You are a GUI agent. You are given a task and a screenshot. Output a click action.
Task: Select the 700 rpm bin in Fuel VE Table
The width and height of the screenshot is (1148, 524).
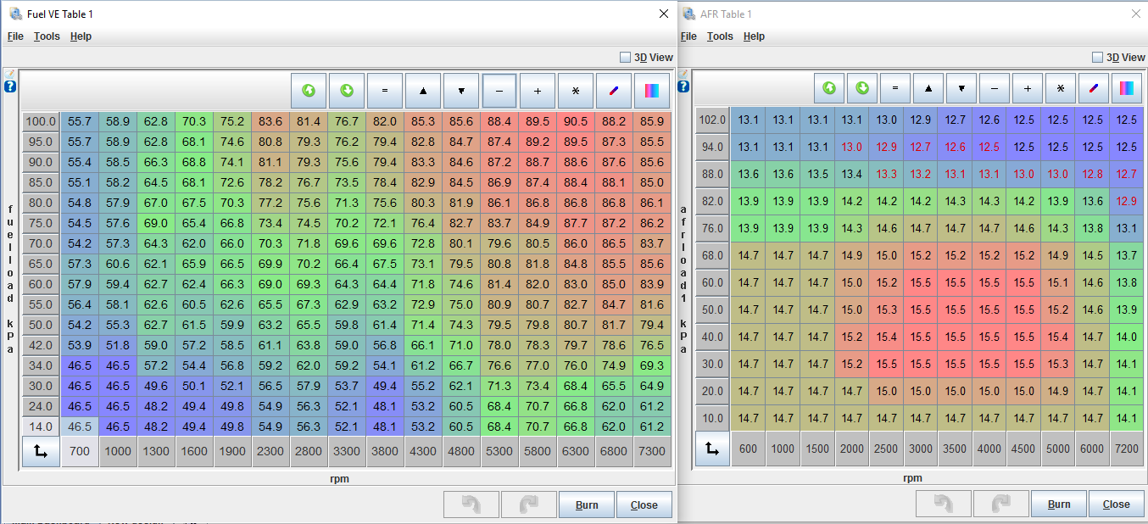click(79, 452)
